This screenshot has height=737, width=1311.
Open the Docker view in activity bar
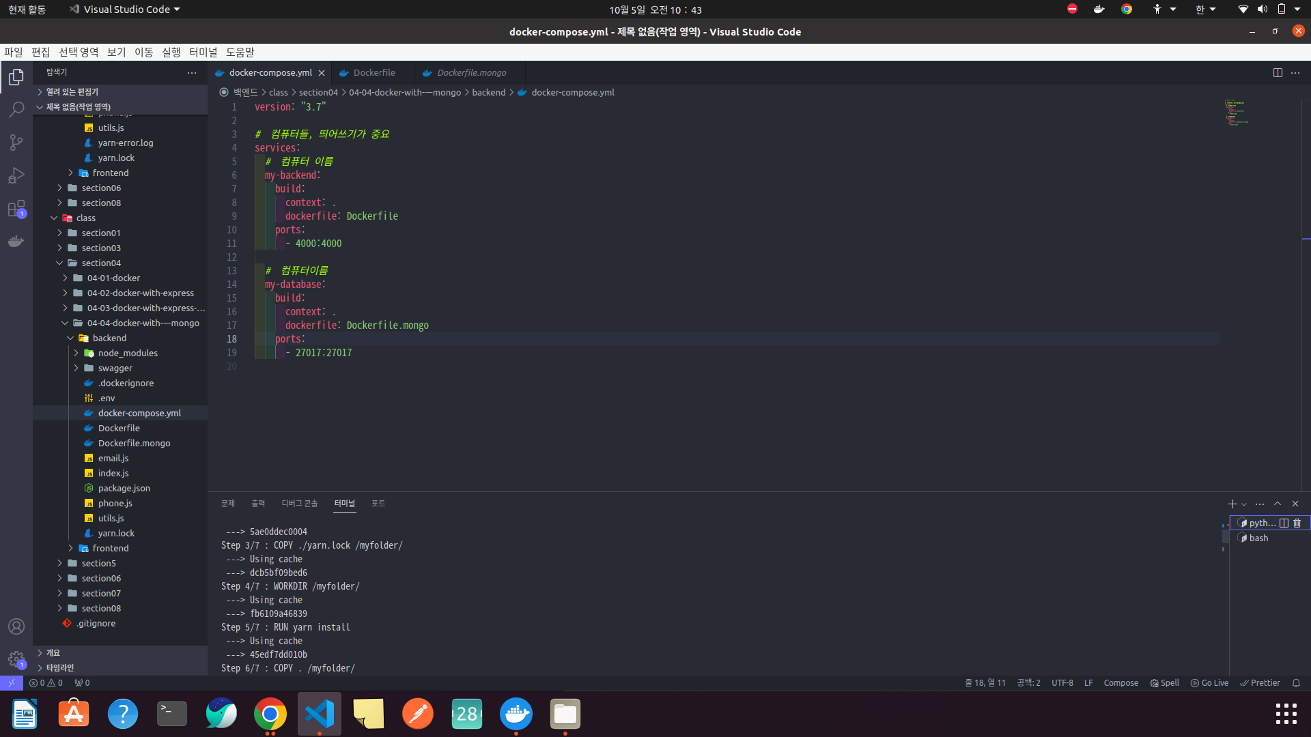[16, 242]
